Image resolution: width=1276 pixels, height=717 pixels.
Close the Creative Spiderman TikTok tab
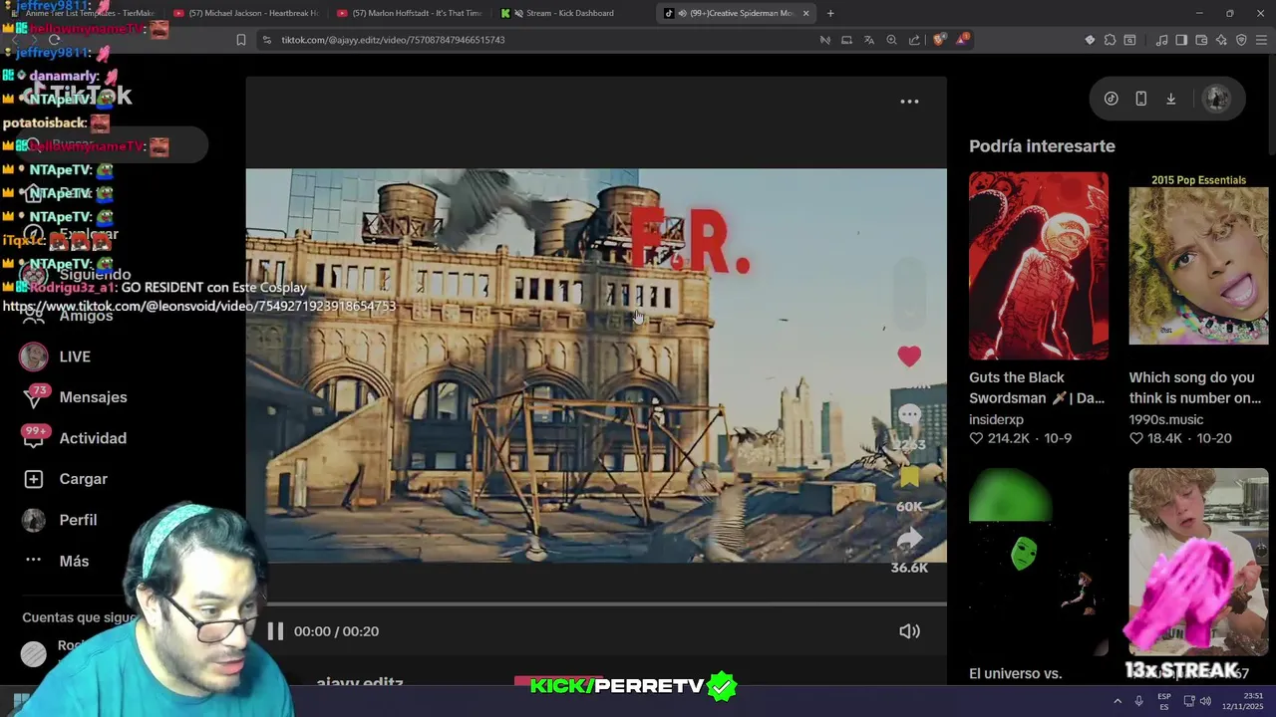point(805,13)
